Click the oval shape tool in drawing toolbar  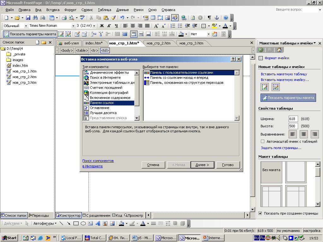point(83,223)
